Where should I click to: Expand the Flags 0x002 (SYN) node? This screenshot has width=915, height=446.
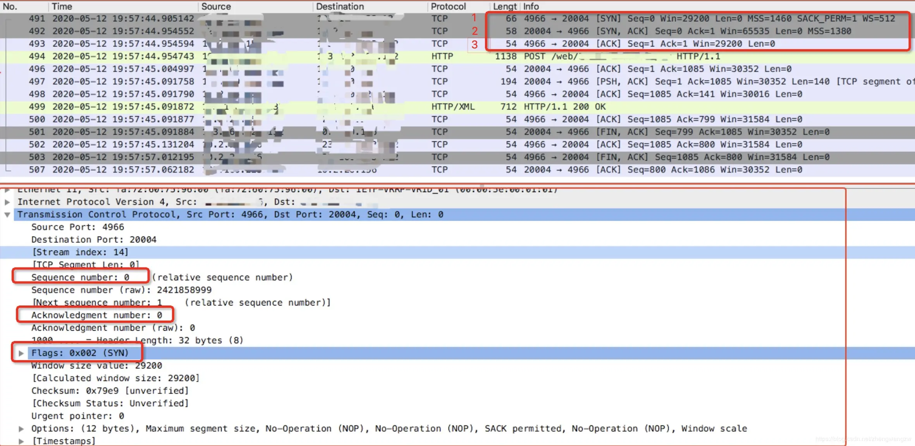(21, 353)
